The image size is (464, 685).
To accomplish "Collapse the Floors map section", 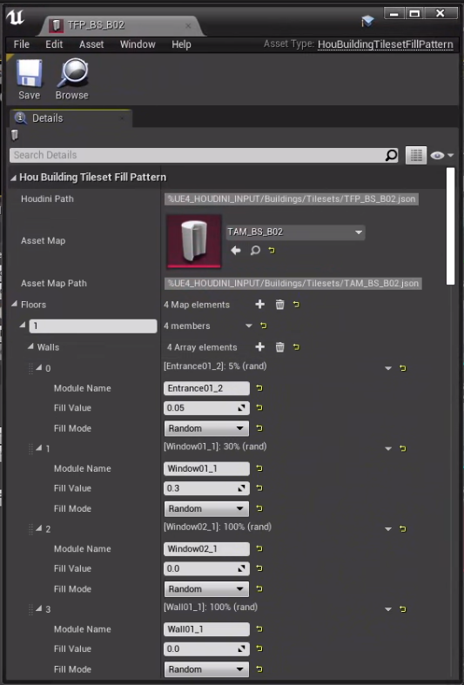I will click(14, 304).
